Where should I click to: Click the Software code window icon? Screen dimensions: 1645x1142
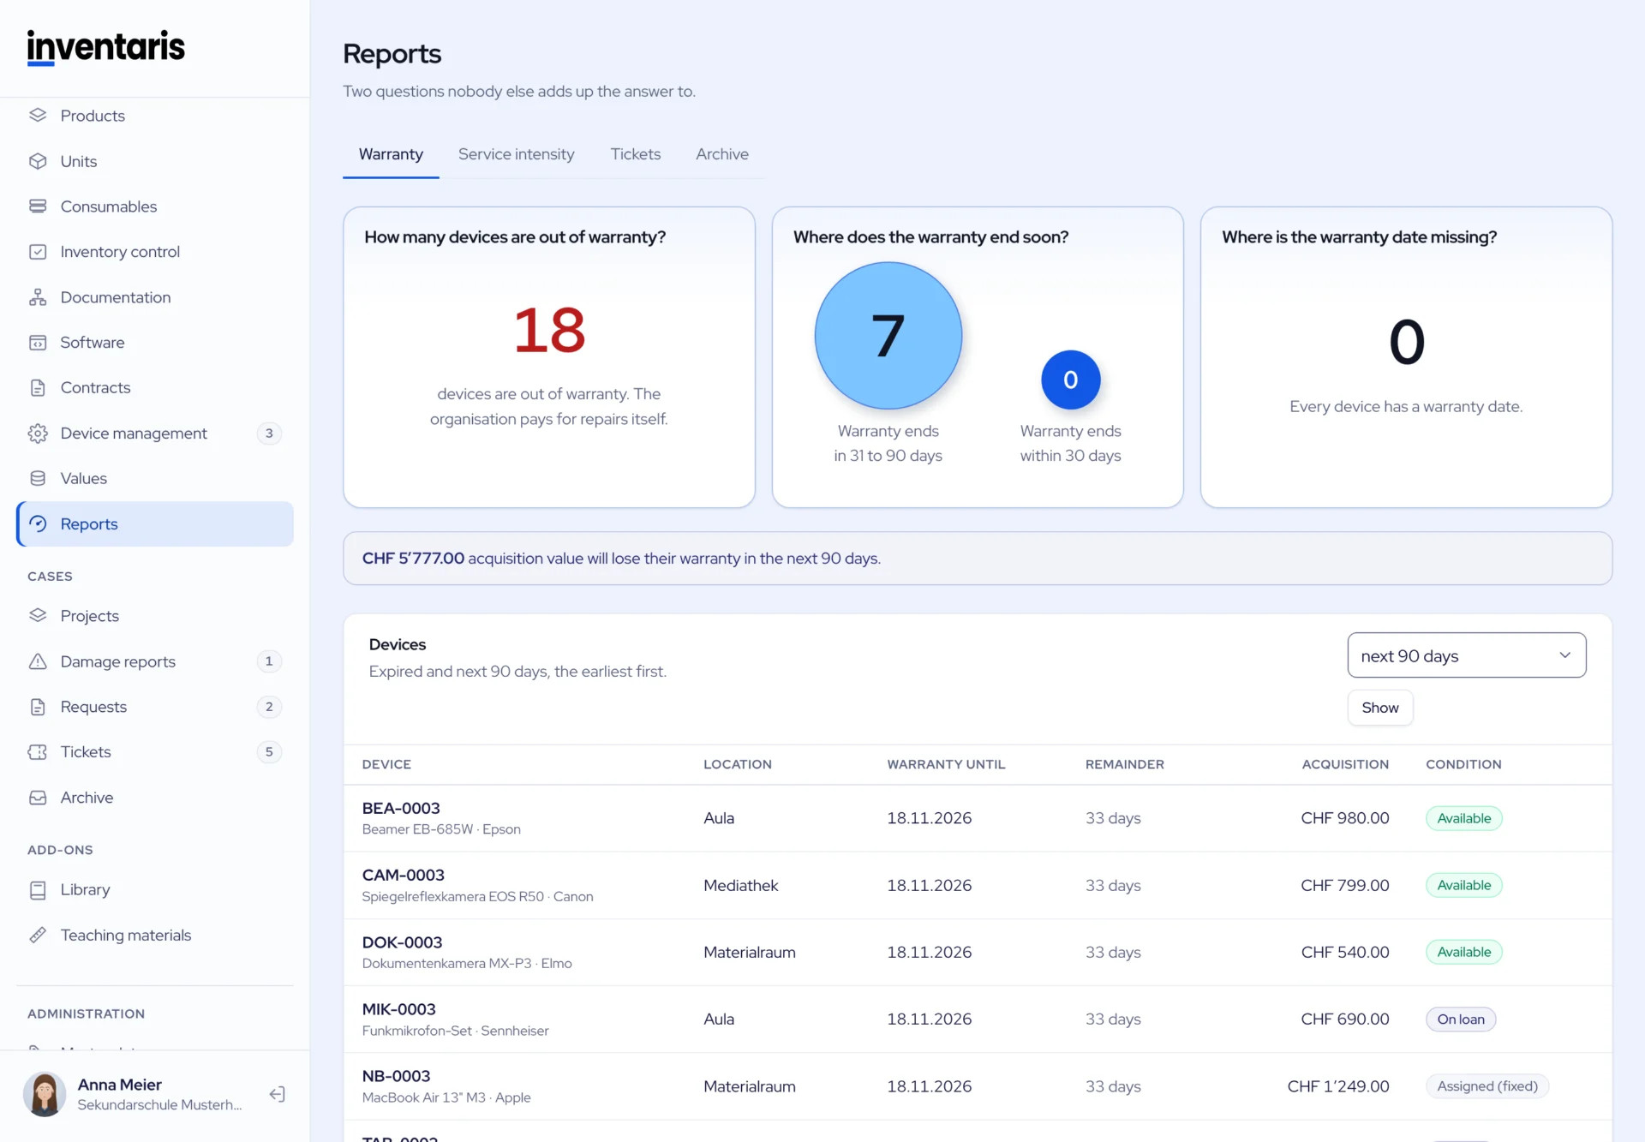pyautogui.click(x=38, y=343)
